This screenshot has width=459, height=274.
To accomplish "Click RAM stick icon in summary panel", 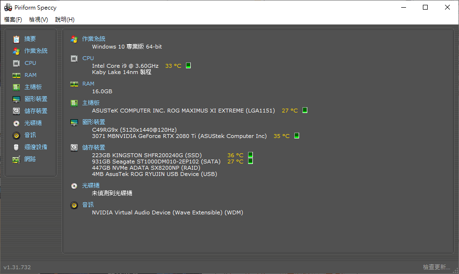I will pos(74,84).
